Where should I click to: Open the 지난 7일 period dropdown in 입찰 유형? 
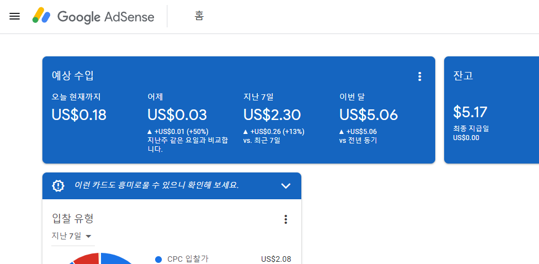pyautogui.click(x=71, y=236)
